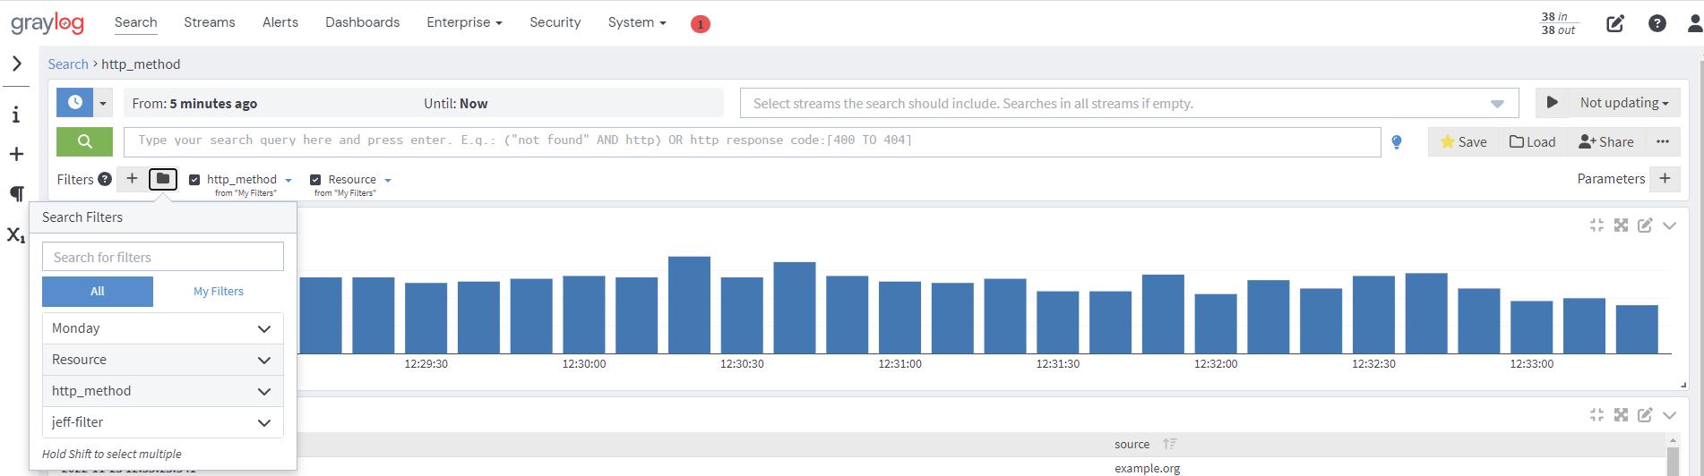The image size is (1704, 476).
Task: Open the sidebar description info icon
Action: [x=16, y=115]
